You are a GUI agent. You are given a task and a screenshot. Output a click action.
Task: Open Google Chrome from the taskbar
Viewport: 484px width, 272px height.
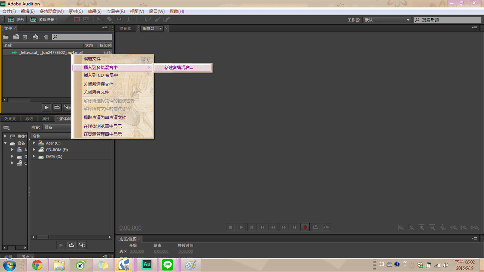[37, 265]
